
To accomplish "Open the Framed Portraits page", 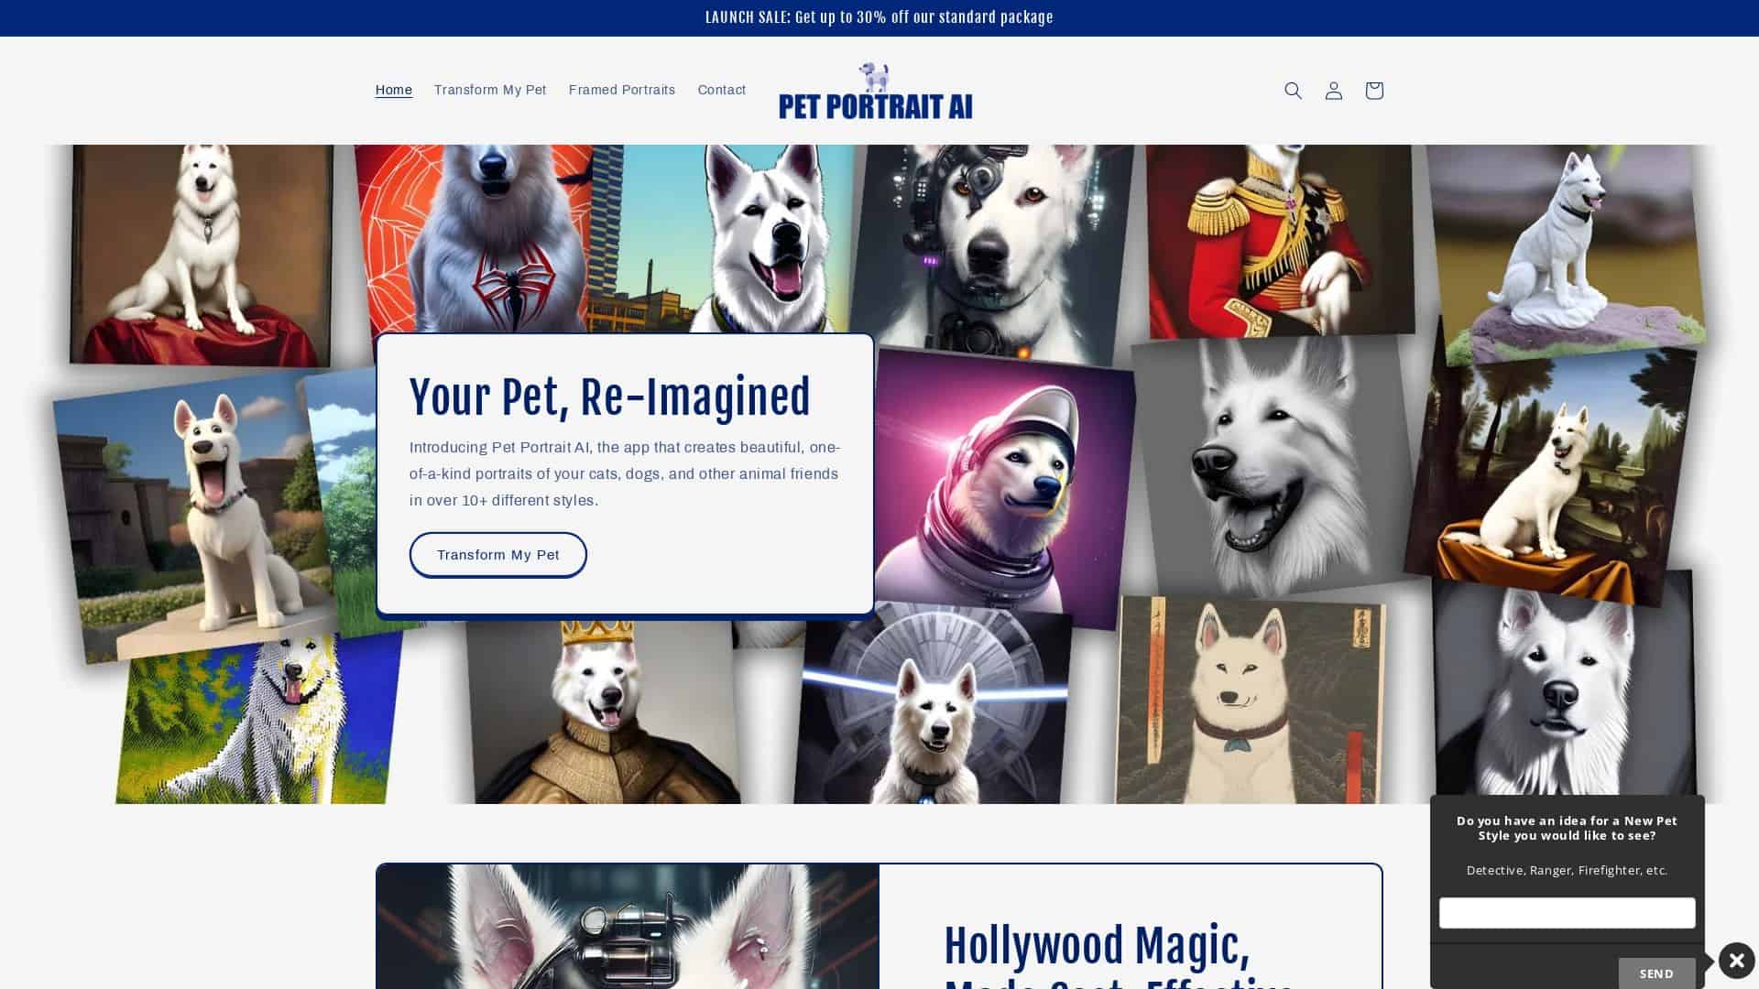I will tap(622, 90).
